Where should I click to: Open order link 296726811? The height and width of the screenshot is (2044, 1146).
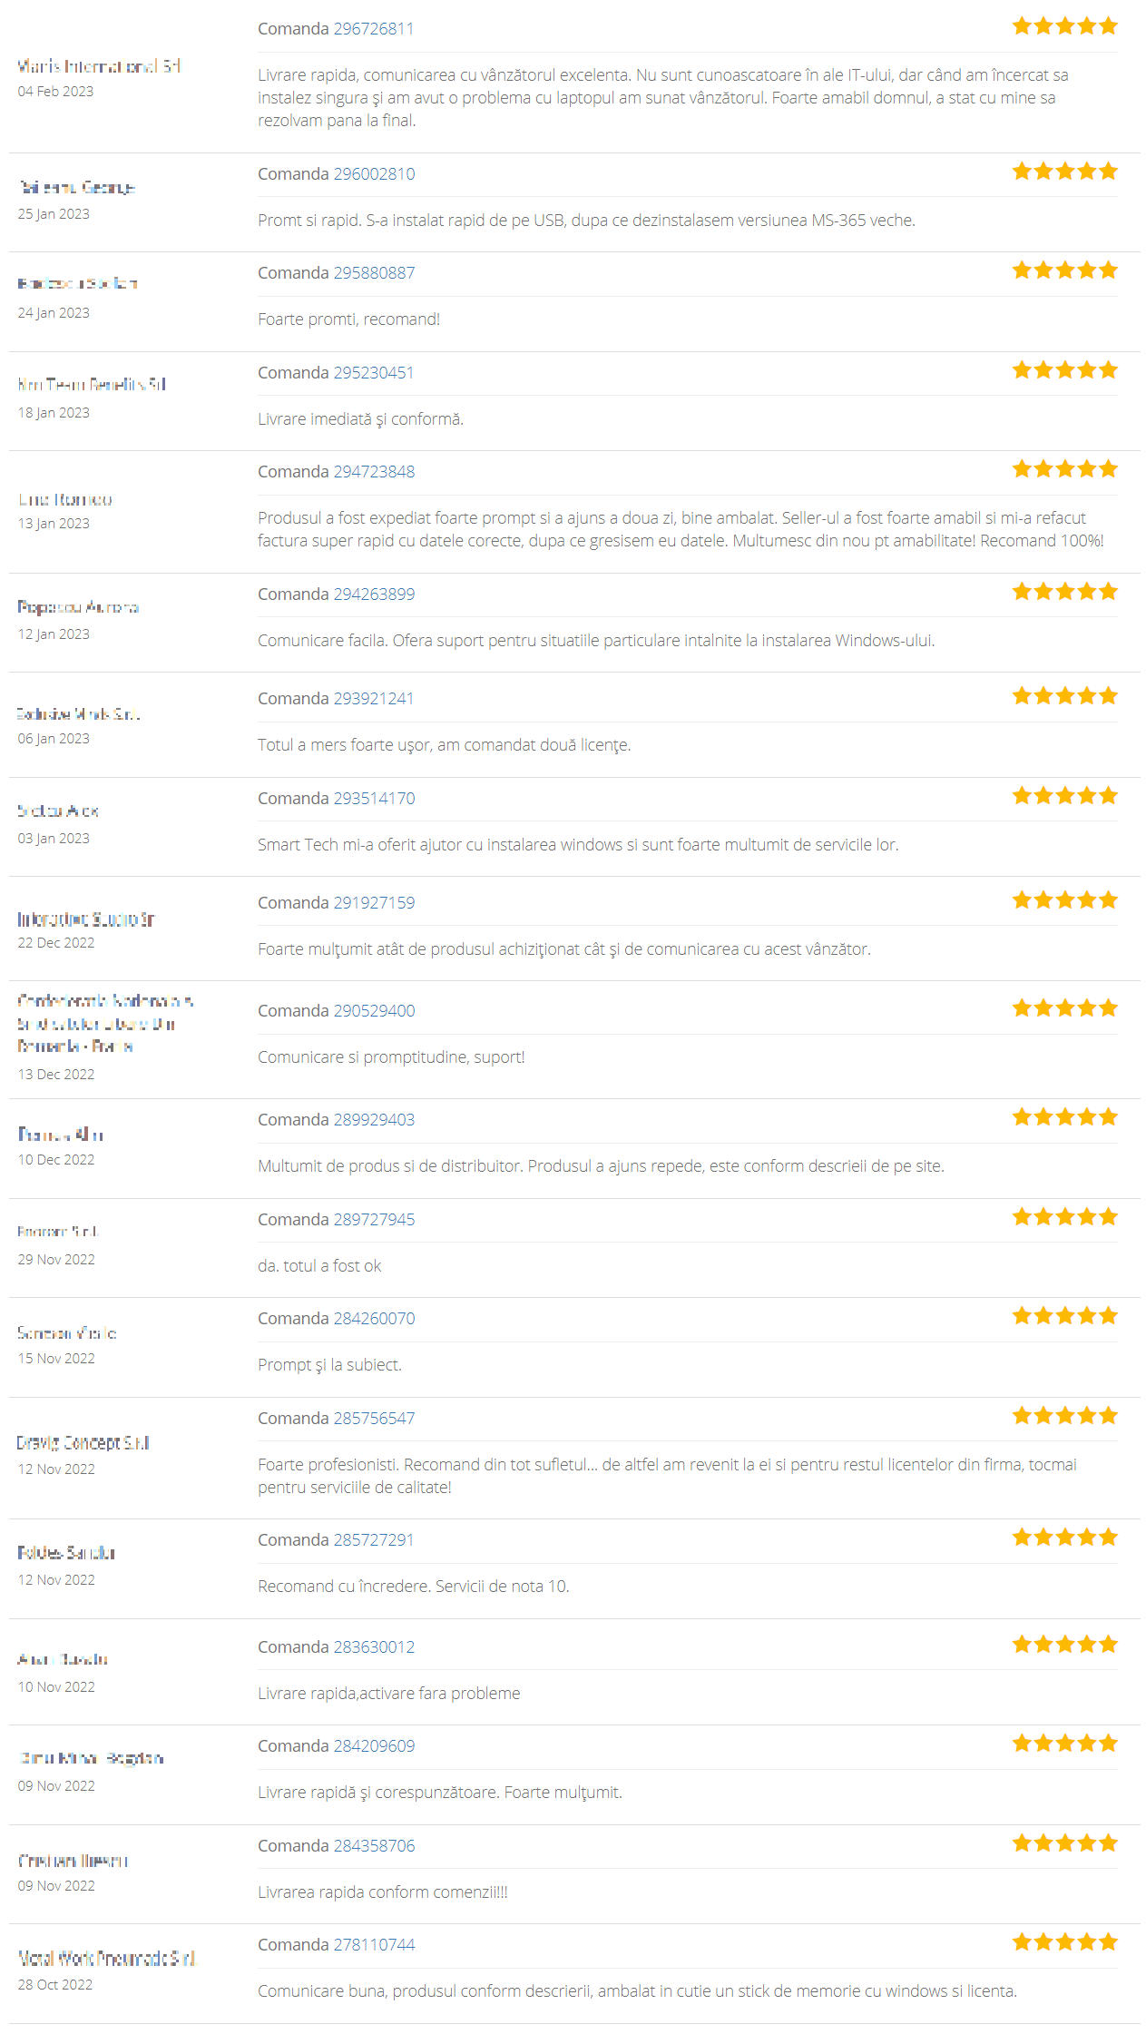coord(375,28)
